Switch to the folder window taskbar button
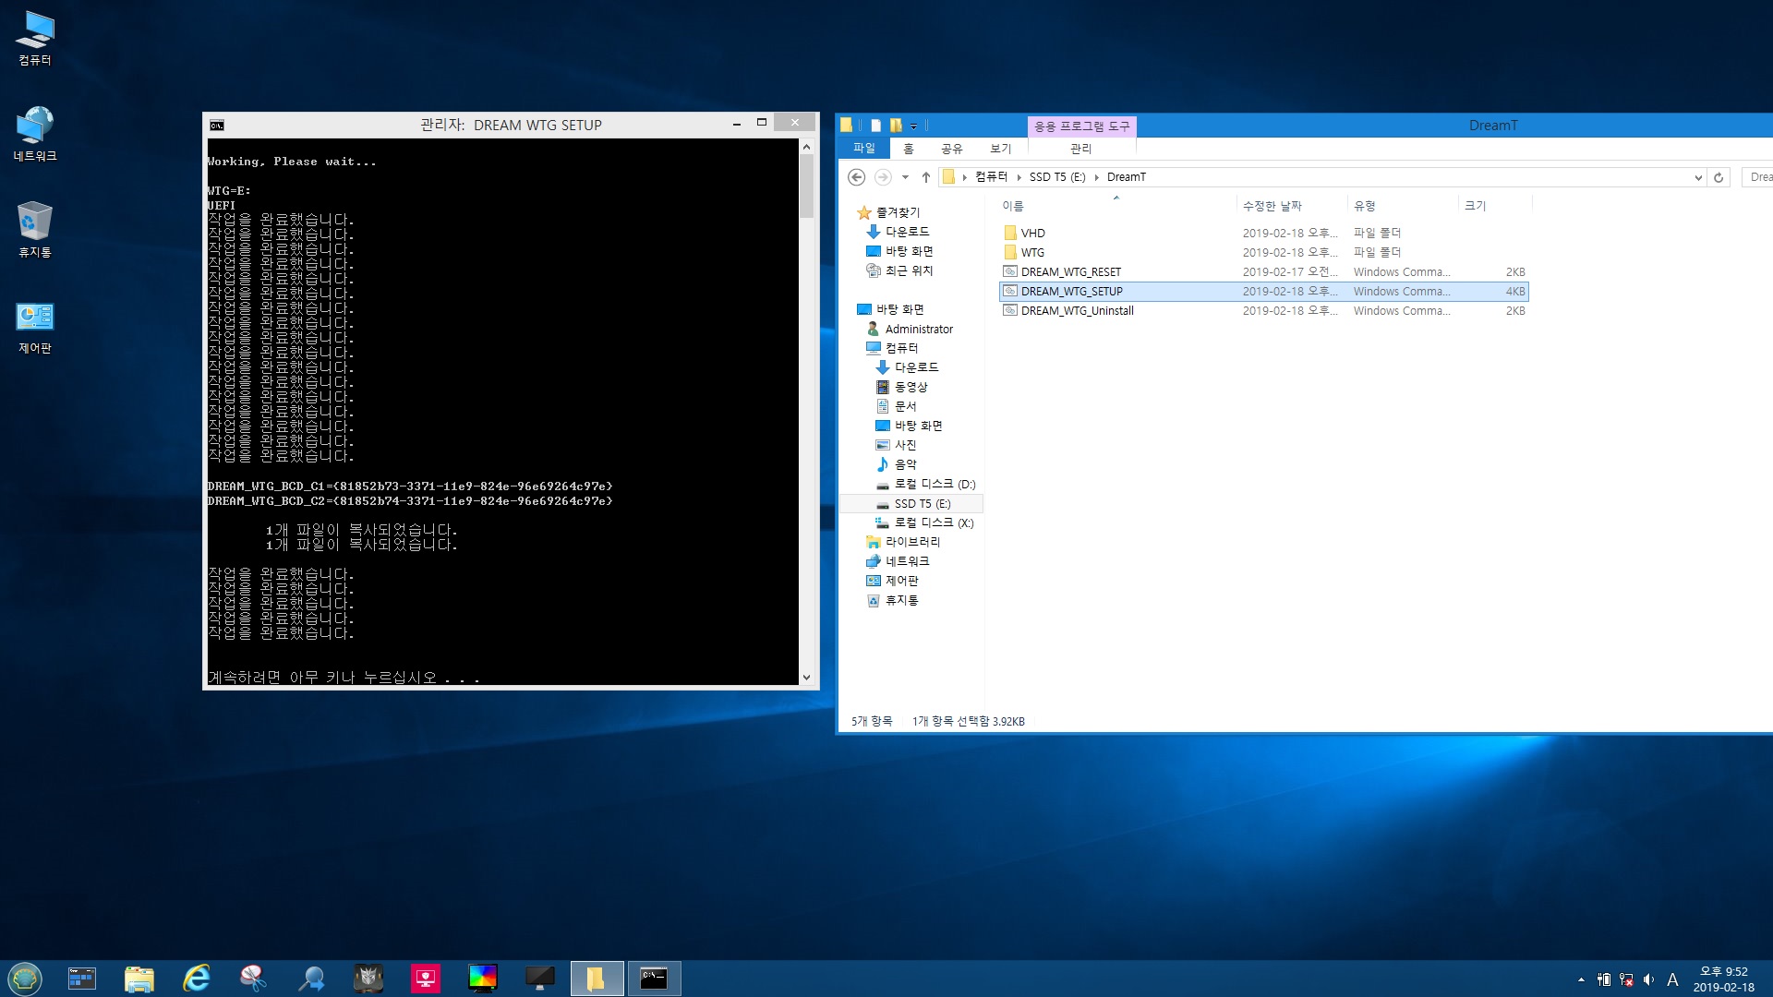Viewport: 1773px width, 997px height. coord(597,979)
